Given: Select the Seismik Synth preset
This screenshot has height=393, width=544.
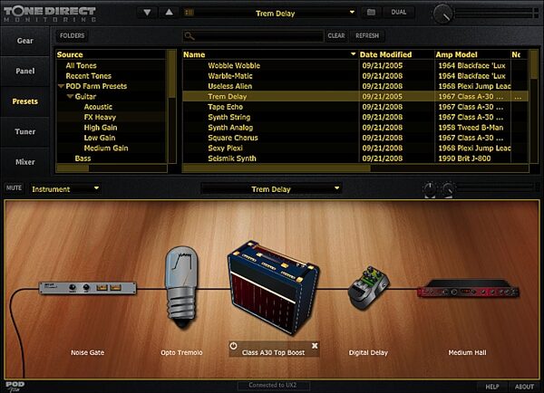Looking at the screenshot, I should 232,158.
